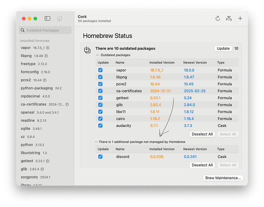The width and height of the screenshot is (264, 207).
Task: Uncheck the cairo update checkbox
Action: [100, 119]
